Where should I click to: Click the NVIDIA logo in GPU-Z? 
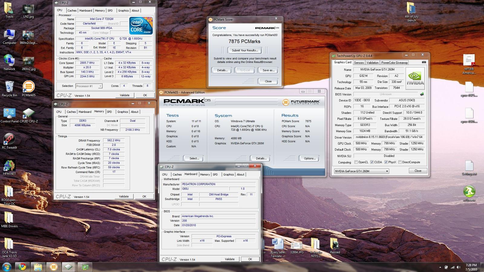coord(415,78)
